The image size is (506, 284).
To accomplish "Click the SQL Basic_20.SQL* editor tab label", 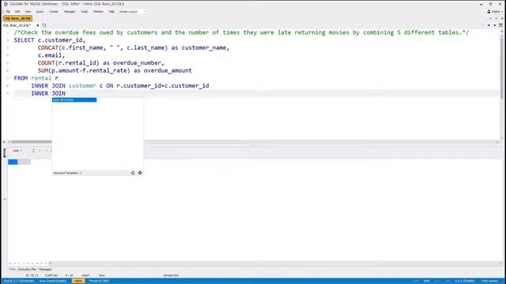I will tap(17, 25).
